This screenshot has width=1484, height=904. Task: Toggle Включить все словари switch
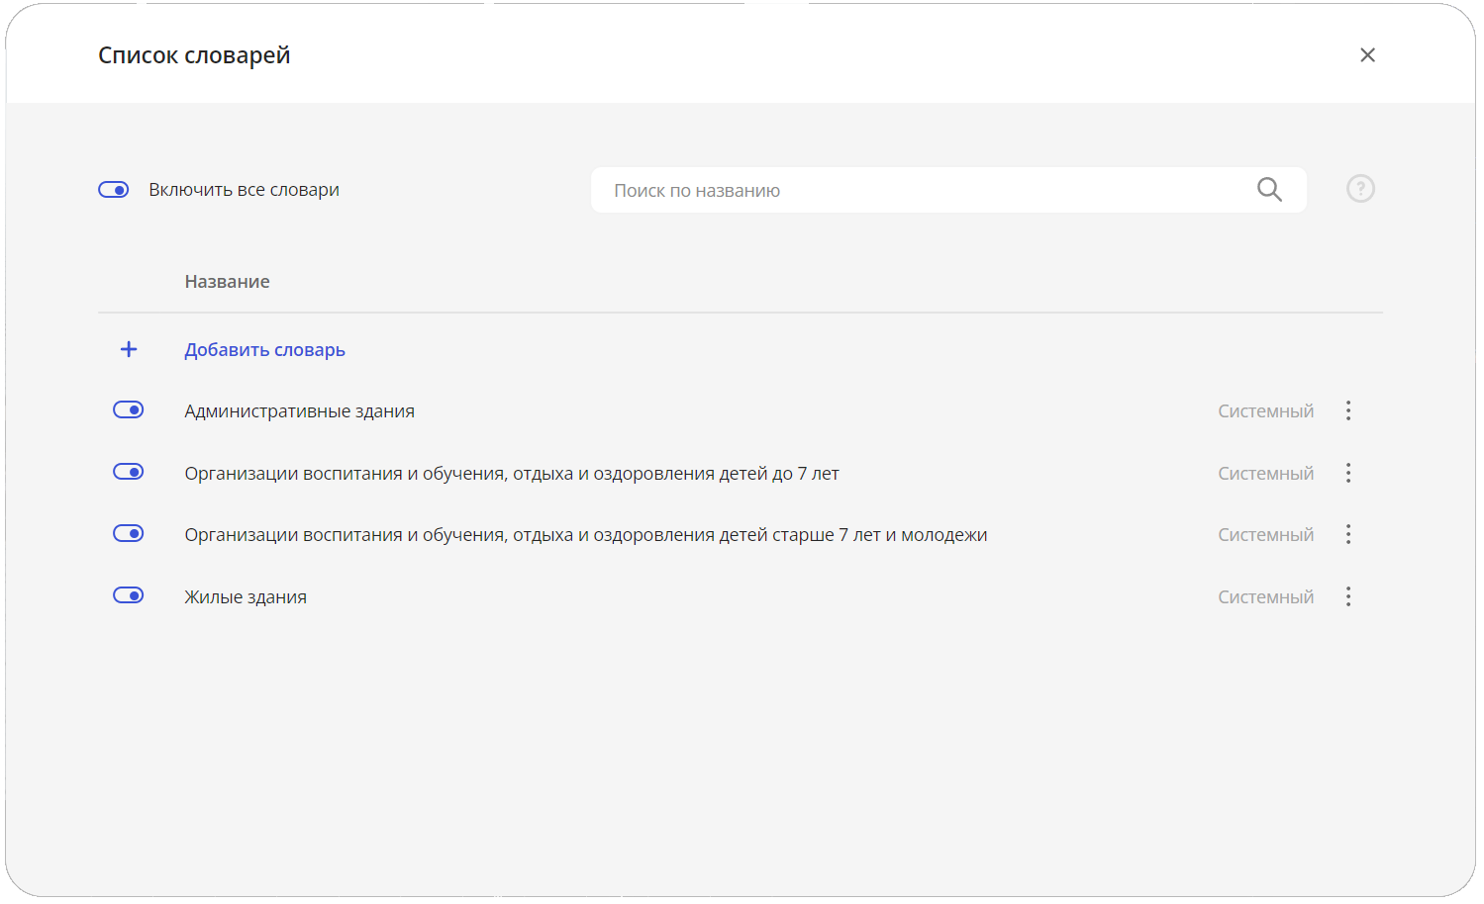click(114, 189)
